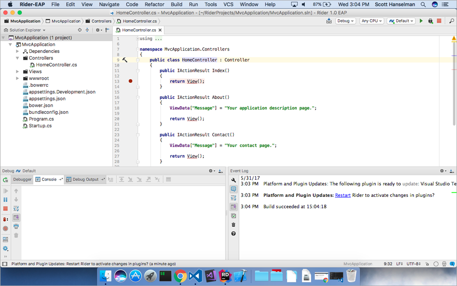The height and width of the screenshot is (286, 457).
Task: Mark all as read in Event Log
Action: click(x=233, y=216)
